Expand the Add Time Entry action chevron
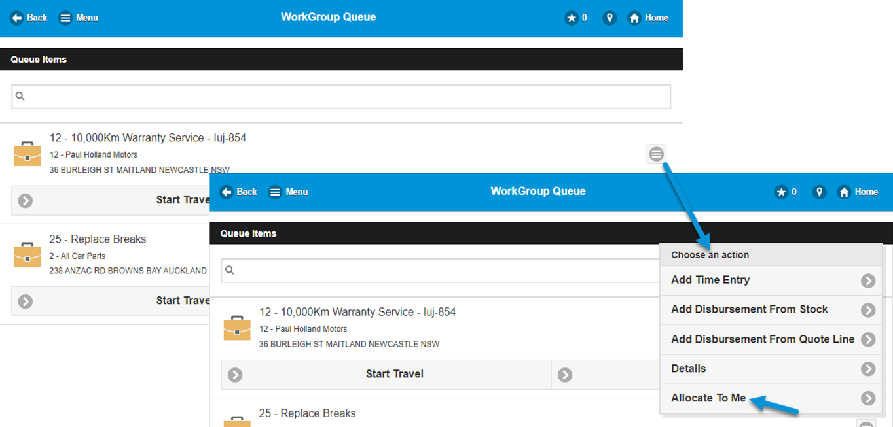The height and width of the screenshot is (427, 893). (868, 280)
